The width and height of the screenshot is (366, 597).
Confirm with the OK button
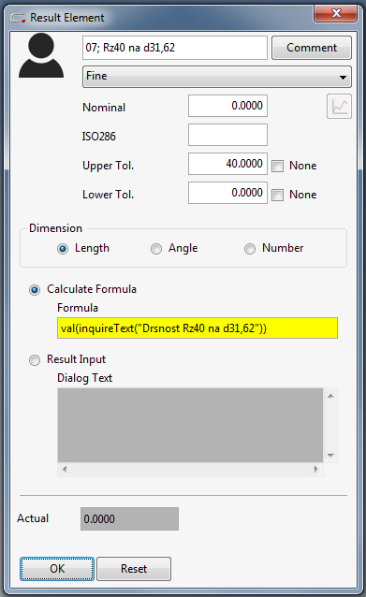(57, 569)
